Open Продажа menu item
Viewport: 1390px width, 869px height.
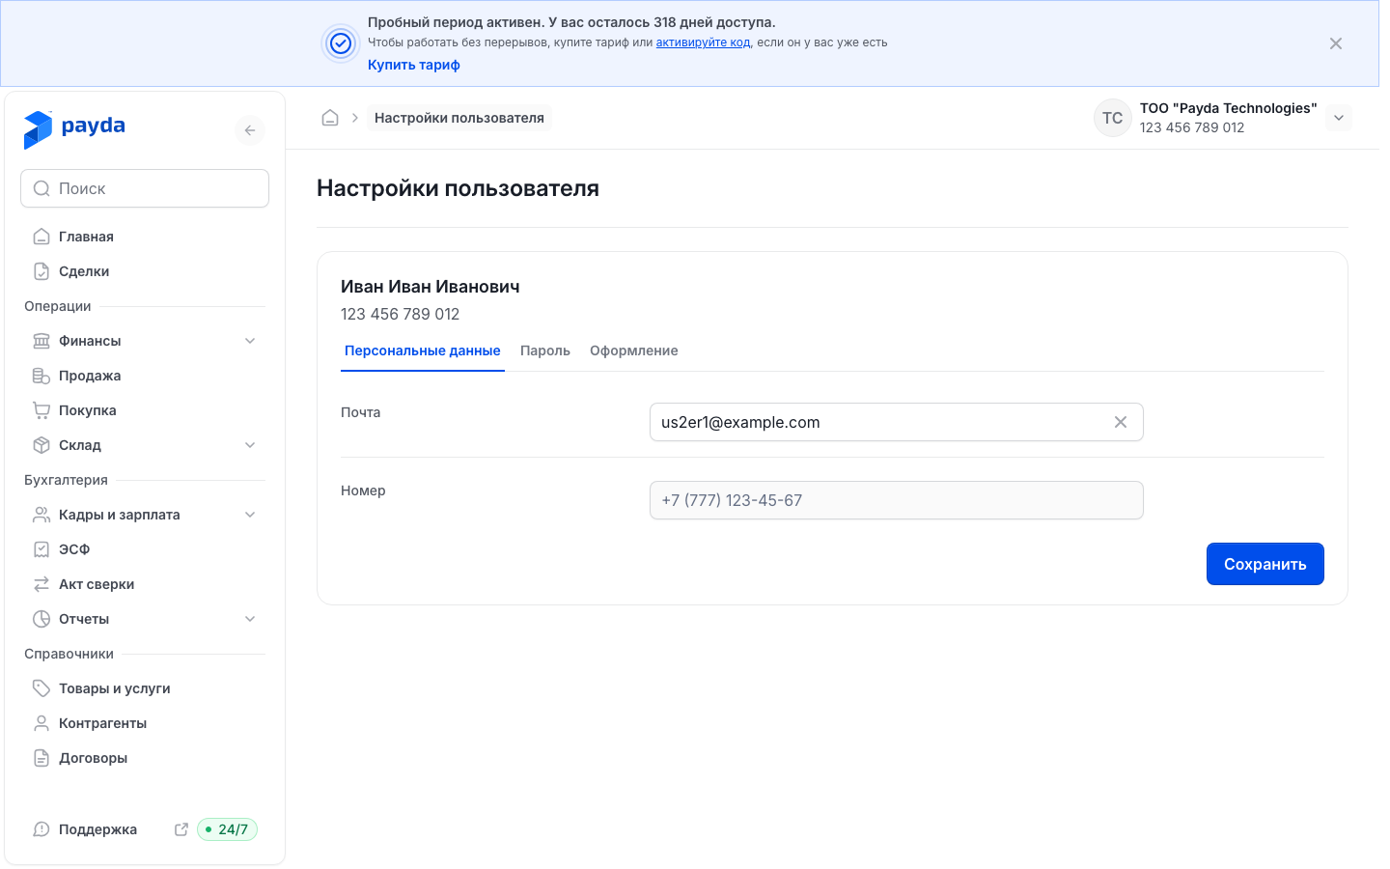point(145,376)
